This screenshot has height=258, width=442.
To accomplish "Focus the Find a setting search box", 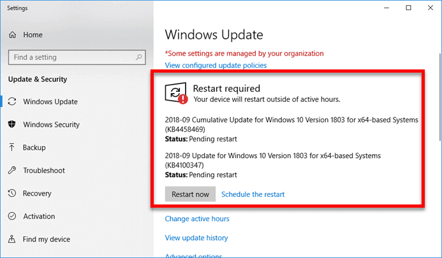I will click(x=77, y=57).
